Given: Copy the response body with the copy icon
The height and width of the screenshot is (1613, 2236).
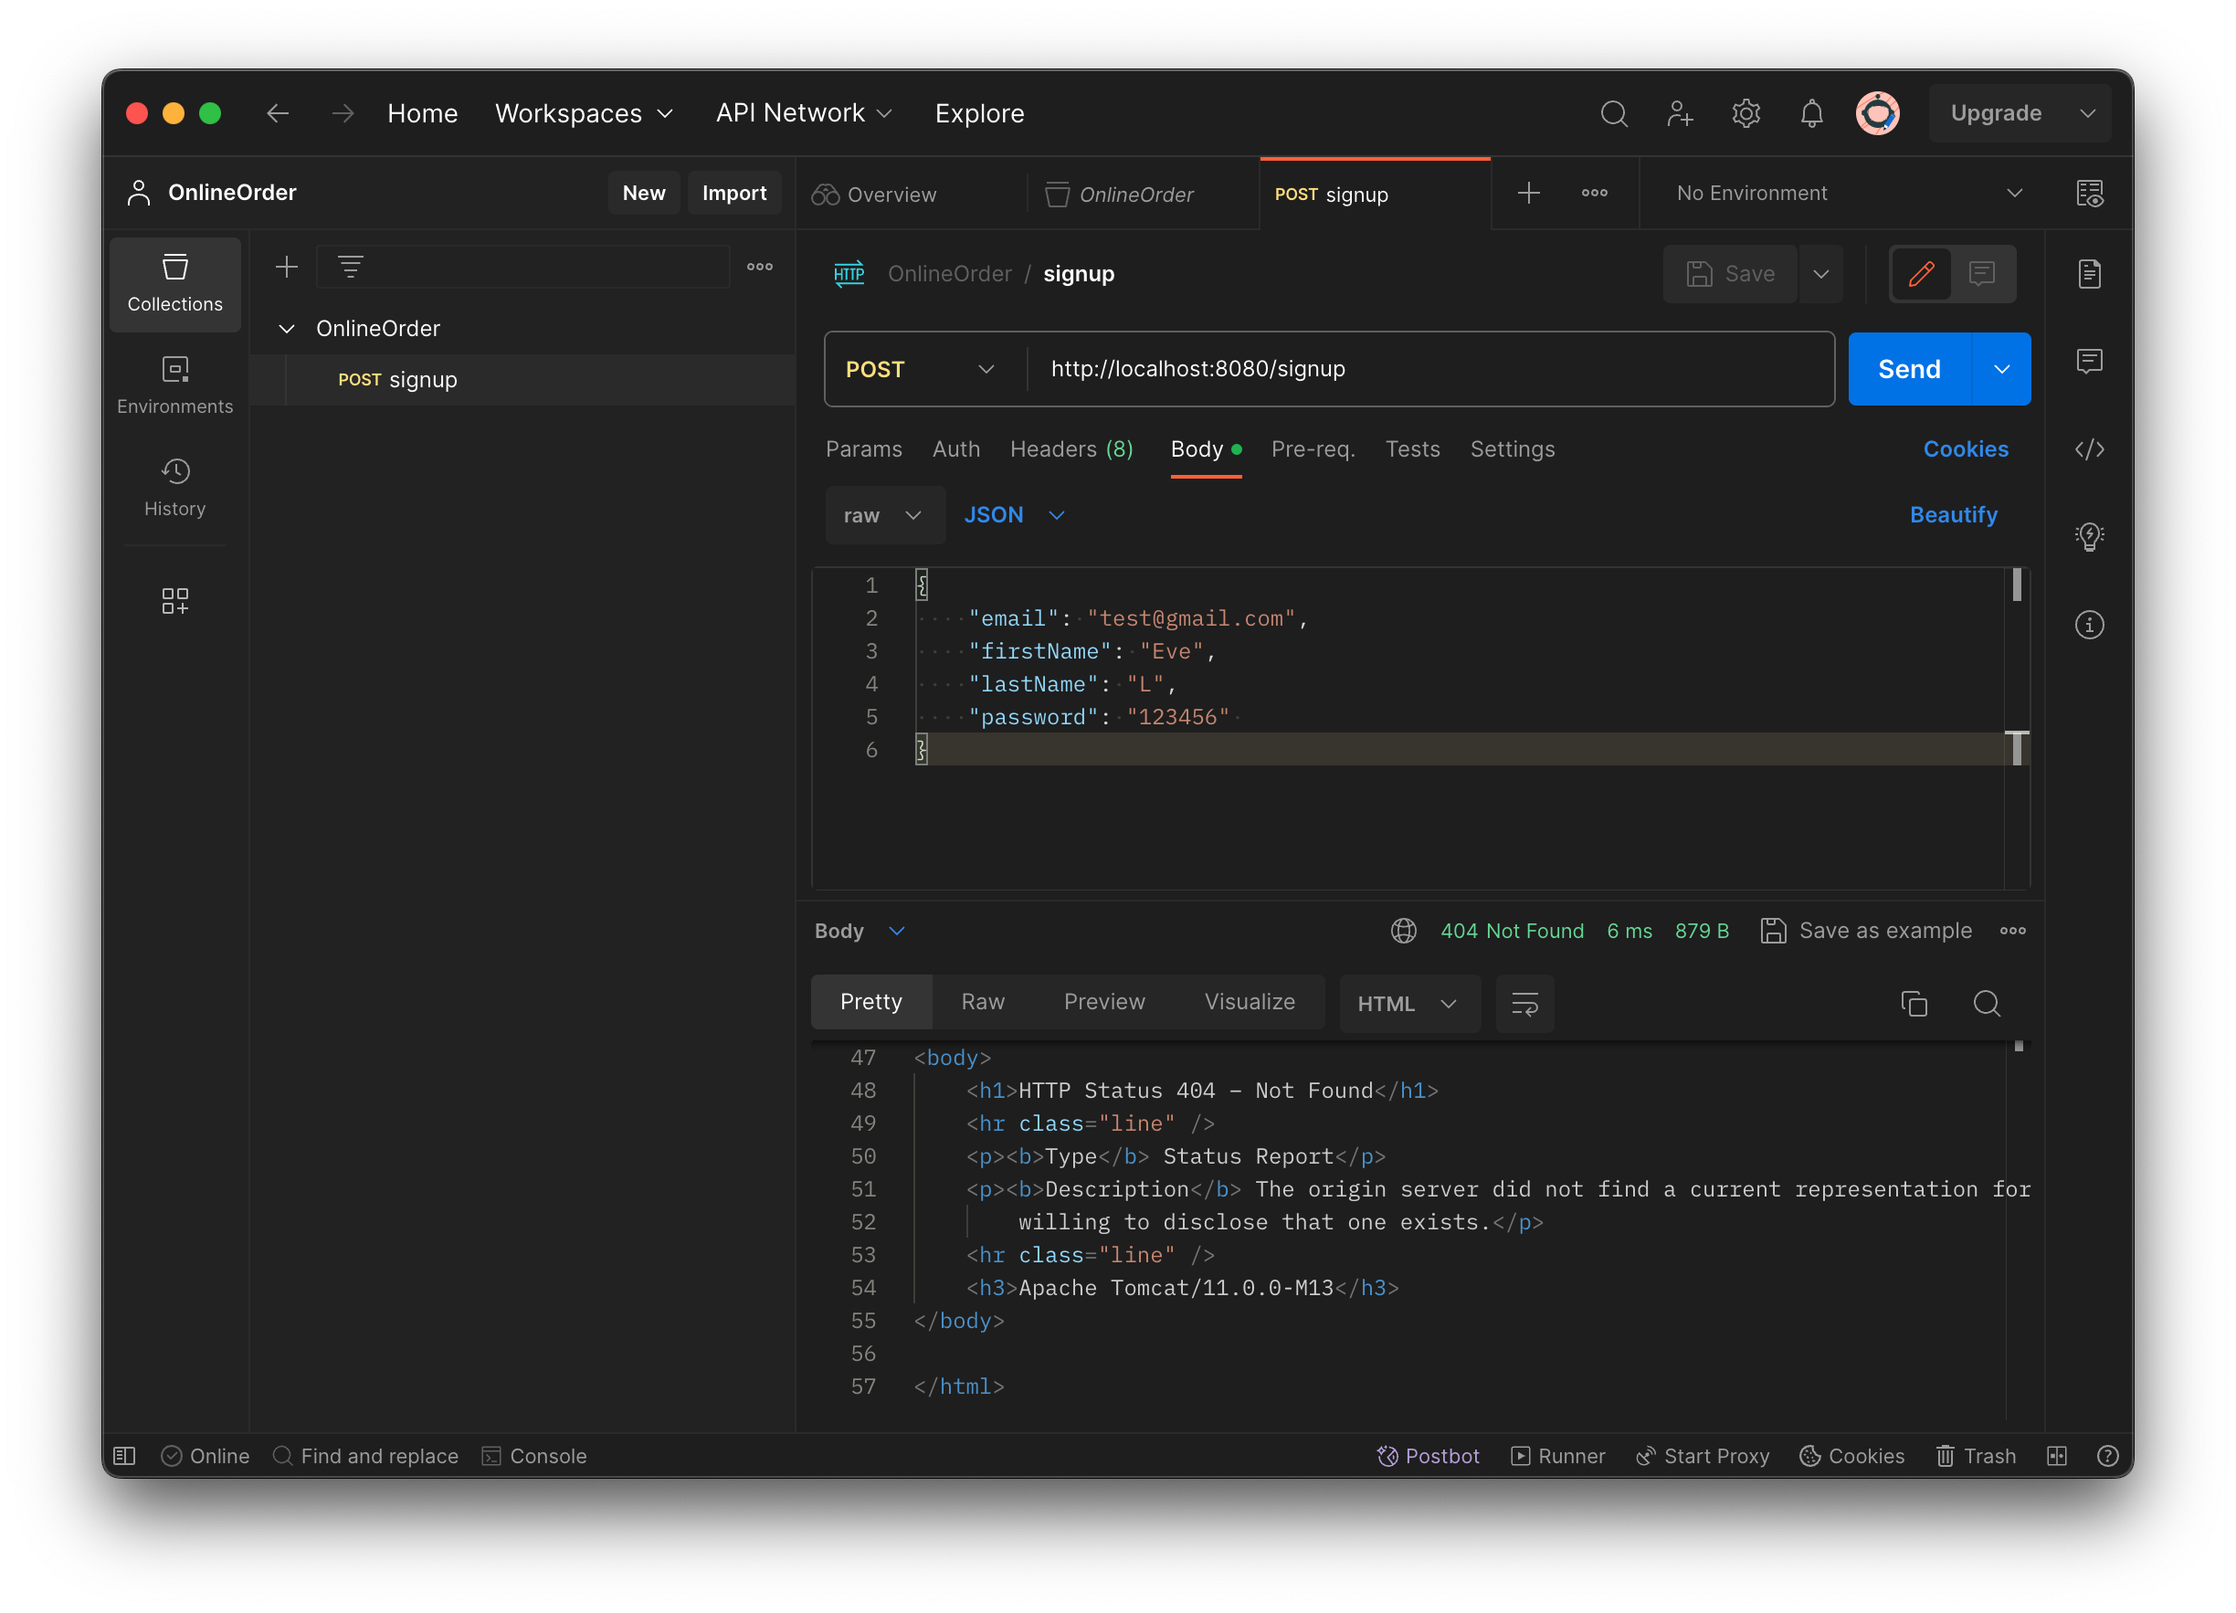Looking at the screenshot, I should click(x=1914, y=1004).
